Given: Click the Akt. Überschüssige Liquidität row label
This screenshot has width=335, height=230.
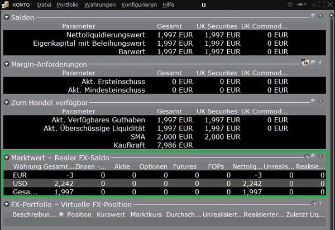Looking at the screenshot, I should 94,128.
